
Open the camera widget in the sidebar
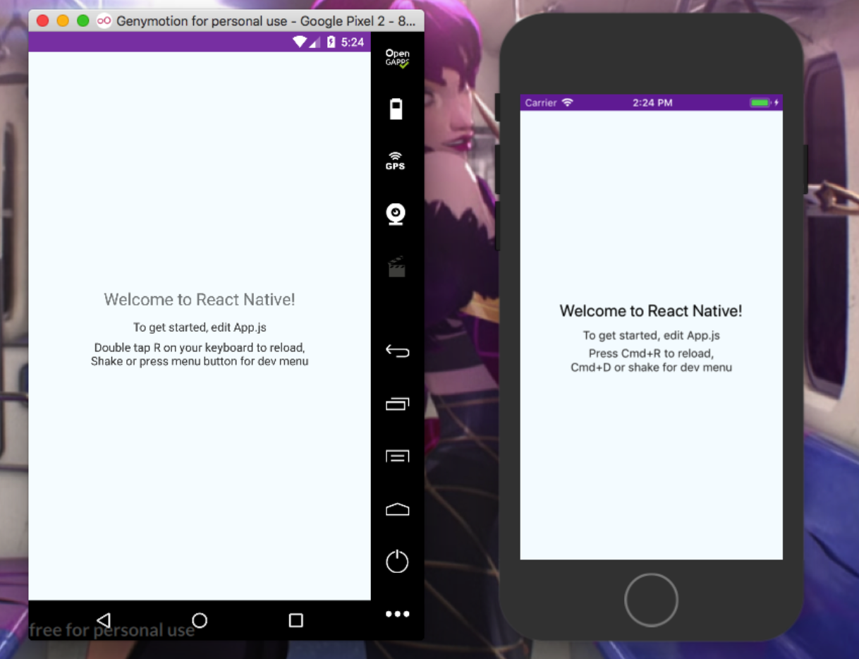point(396,213)
